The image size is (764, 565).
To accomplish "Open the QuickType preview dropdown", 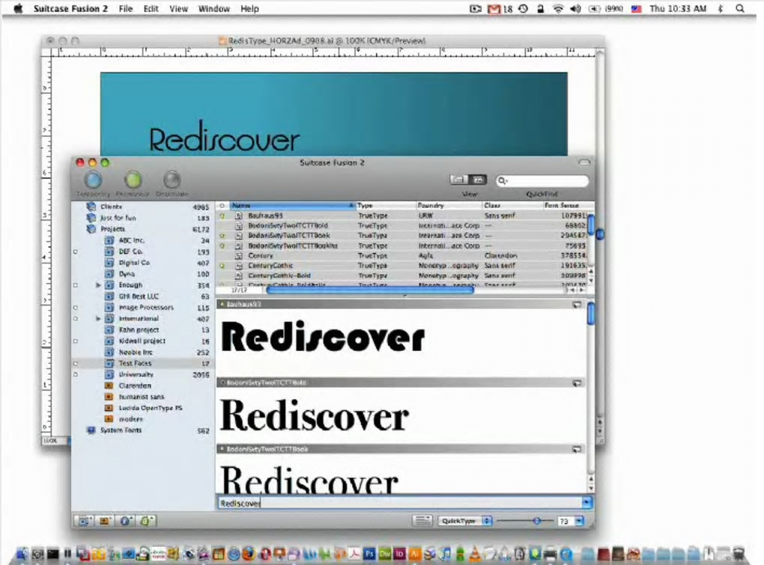I will [464, 521].
